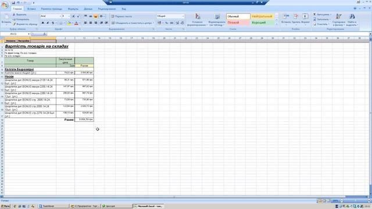The width and height of the screenshot is (372, 209).
Task: Increase decimal places
Action: pyautogui.click(x=177, y=23)
